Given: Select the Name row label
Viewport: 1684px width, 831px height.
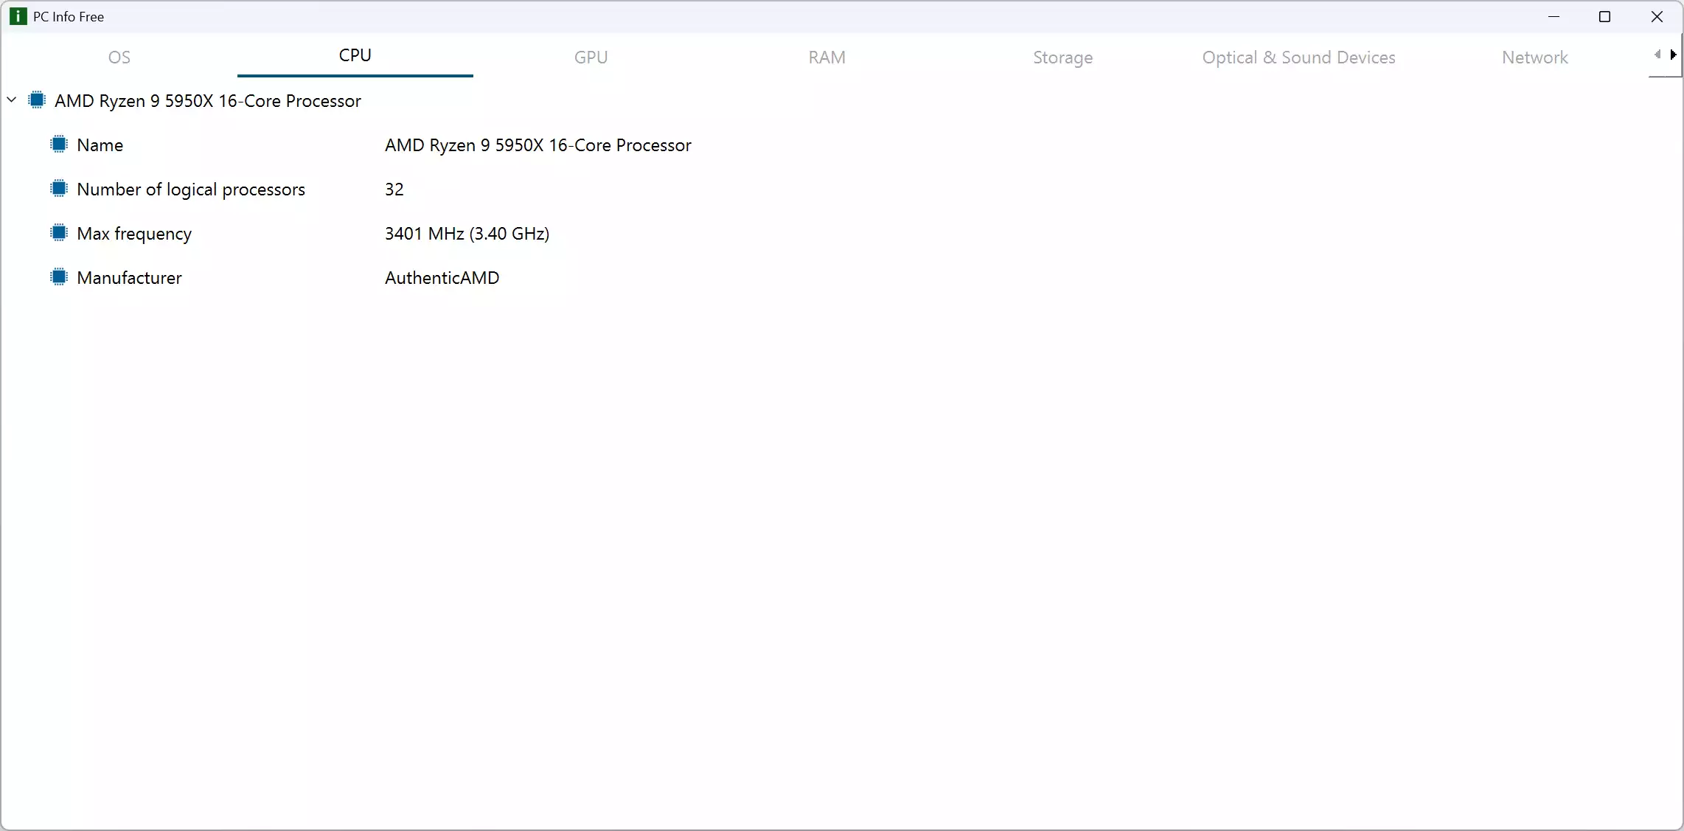Looking at the screenshot, I should (100, 145).
